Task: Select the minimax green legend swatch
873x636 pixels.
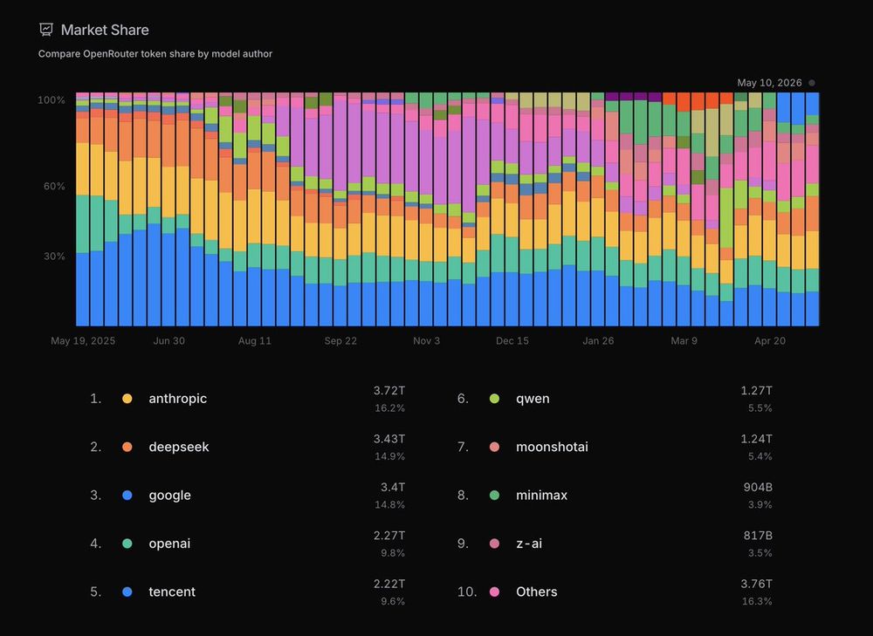Action: (x=494, y=496)
